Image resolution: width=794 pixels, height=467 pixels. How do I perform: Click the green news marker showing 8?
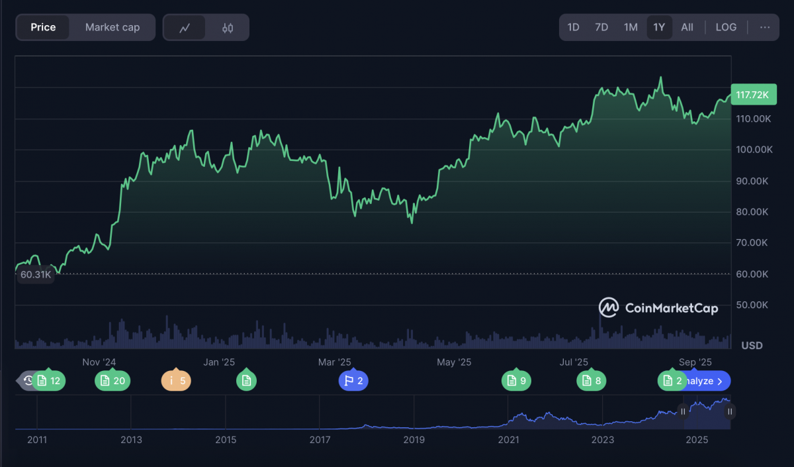click(x=591, y=381)
